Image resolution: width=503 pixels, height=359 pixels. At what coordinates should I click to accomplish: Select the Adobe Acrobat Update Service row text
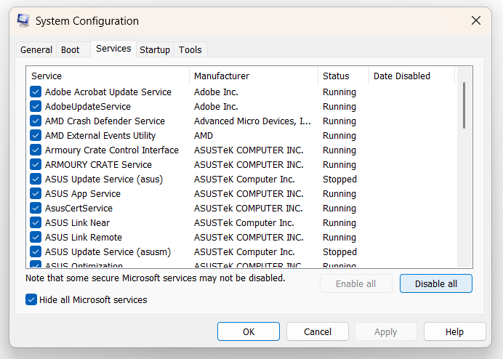[108, 92]
